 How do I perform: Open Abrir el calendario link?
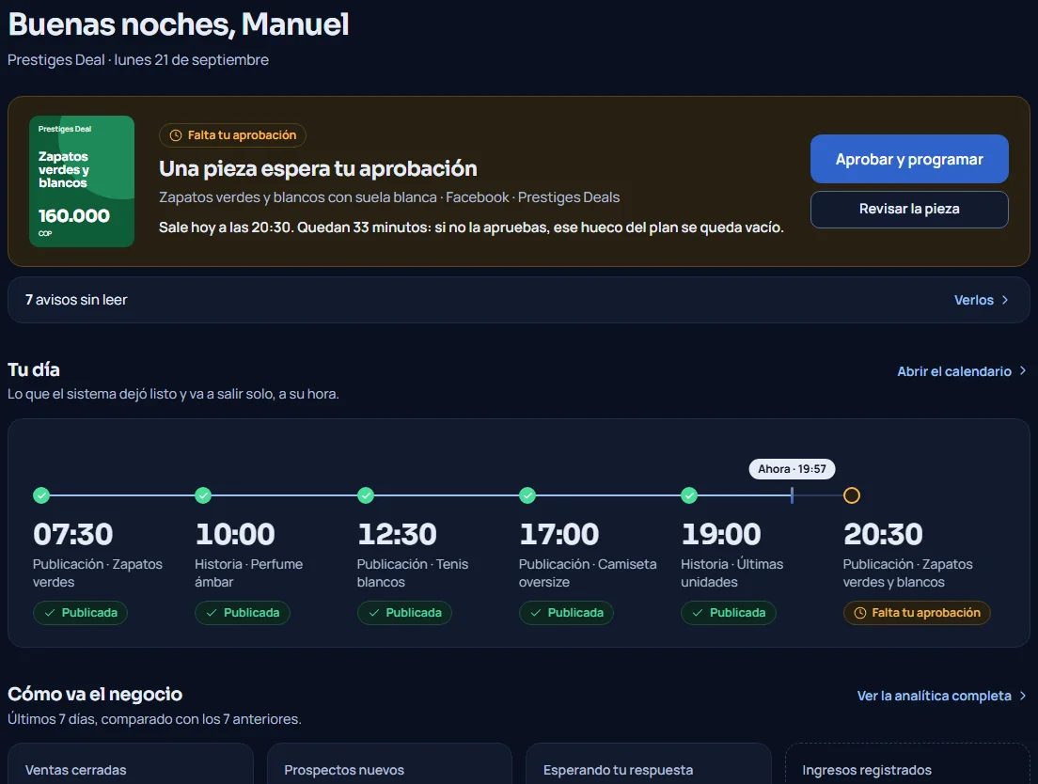click(x=954, y=371)
